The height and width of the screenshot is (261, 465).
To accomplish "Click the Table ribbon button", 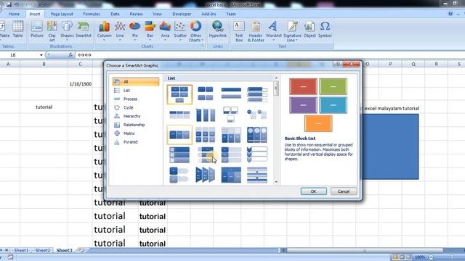I will point(17,30).
